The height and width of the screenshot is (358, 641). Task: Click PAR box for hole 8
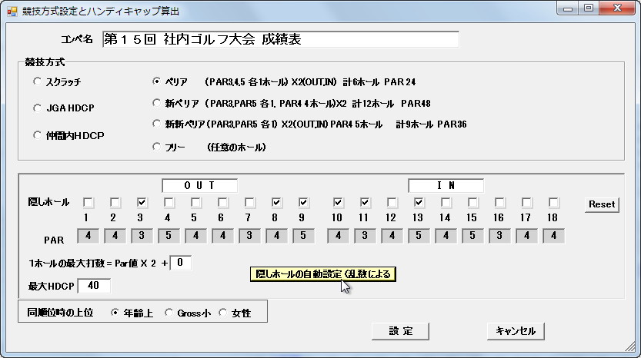coord(276,236)
